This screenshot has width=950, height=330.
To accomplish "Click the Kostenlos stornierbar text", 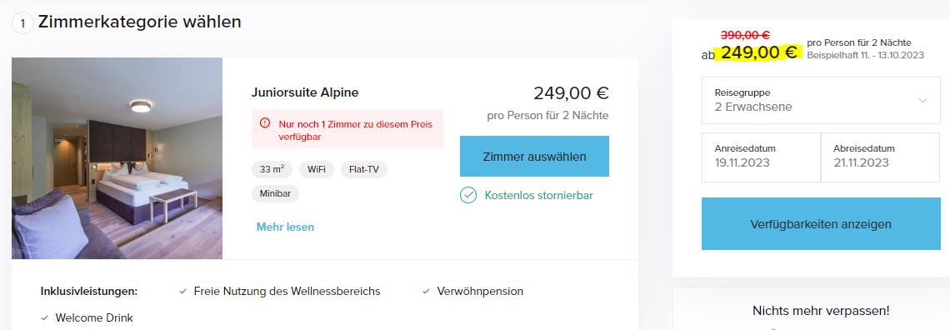I will pos(538,196).
